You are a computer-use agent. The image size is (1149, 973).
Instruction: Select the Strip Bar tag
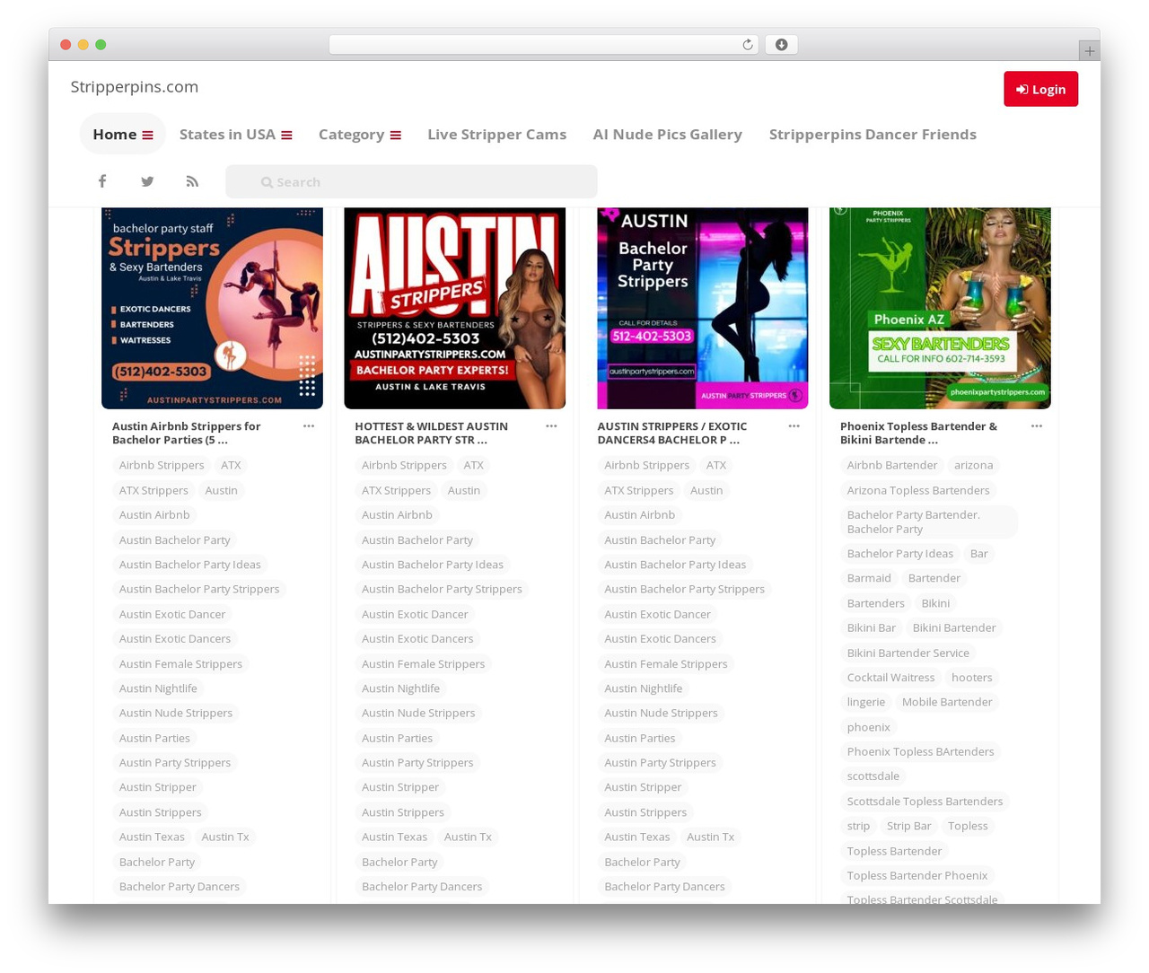(909, 826)
